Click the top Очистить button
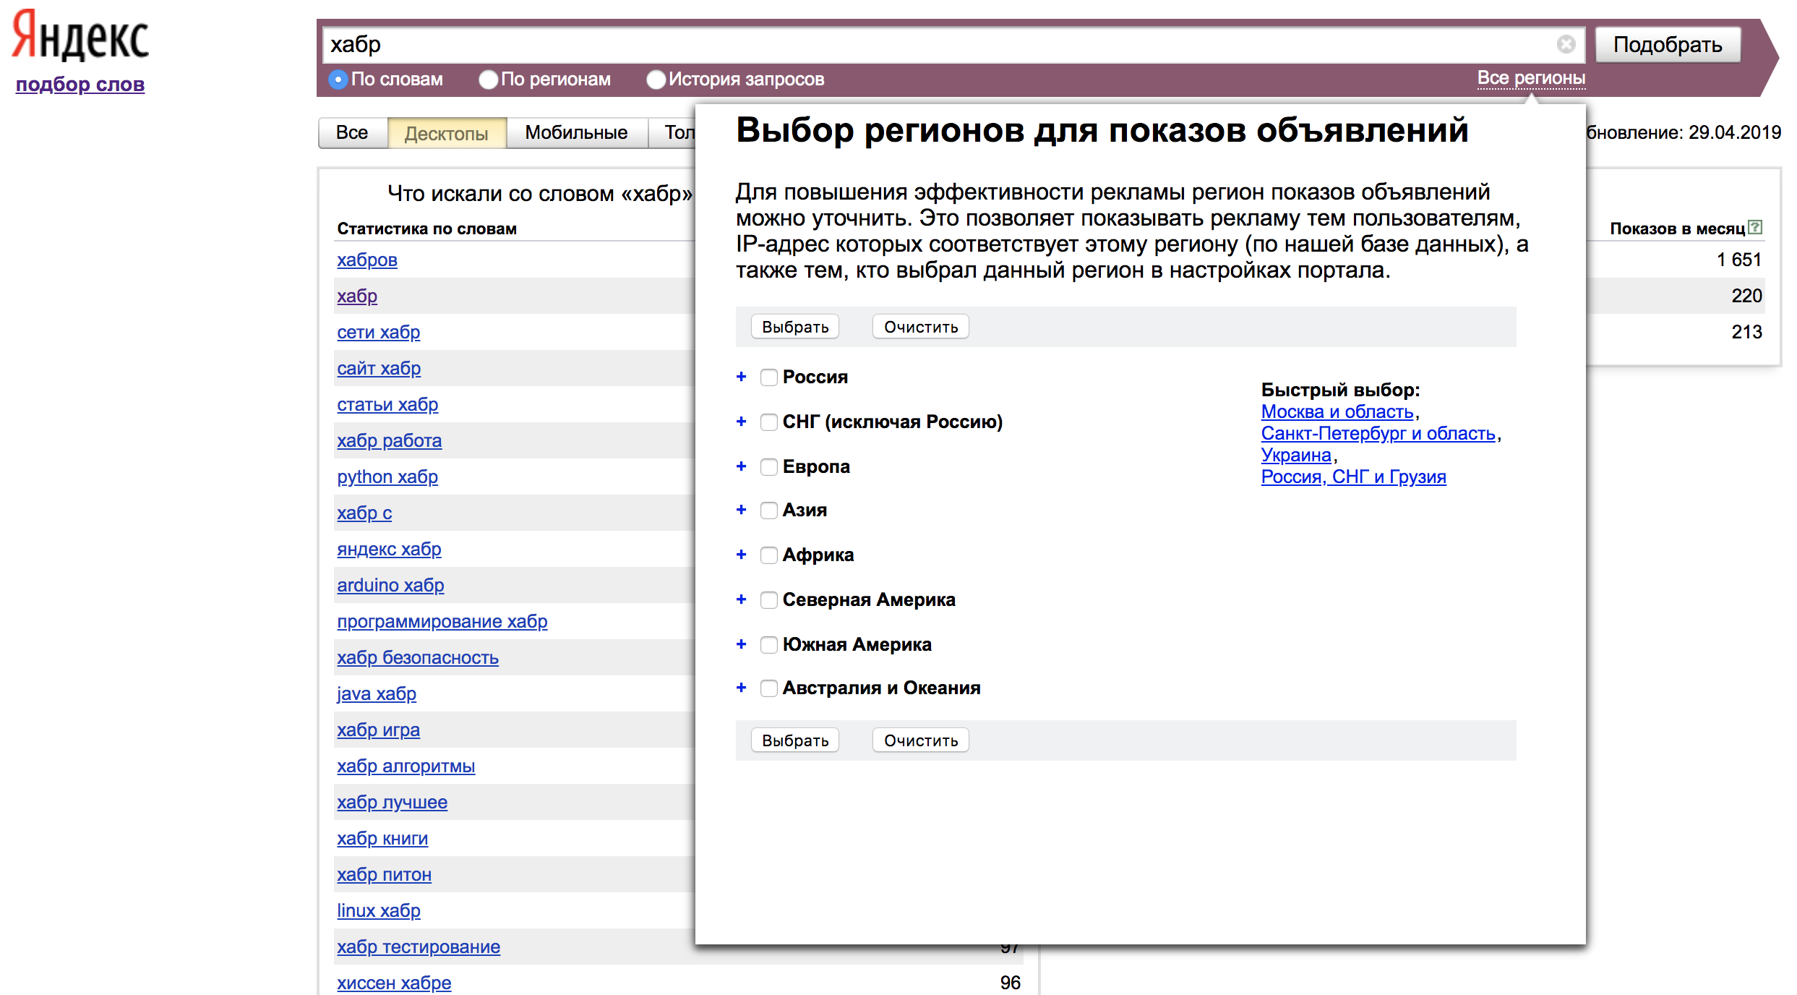This screenshot has width=1797, height=995. (x=921, y=327)
